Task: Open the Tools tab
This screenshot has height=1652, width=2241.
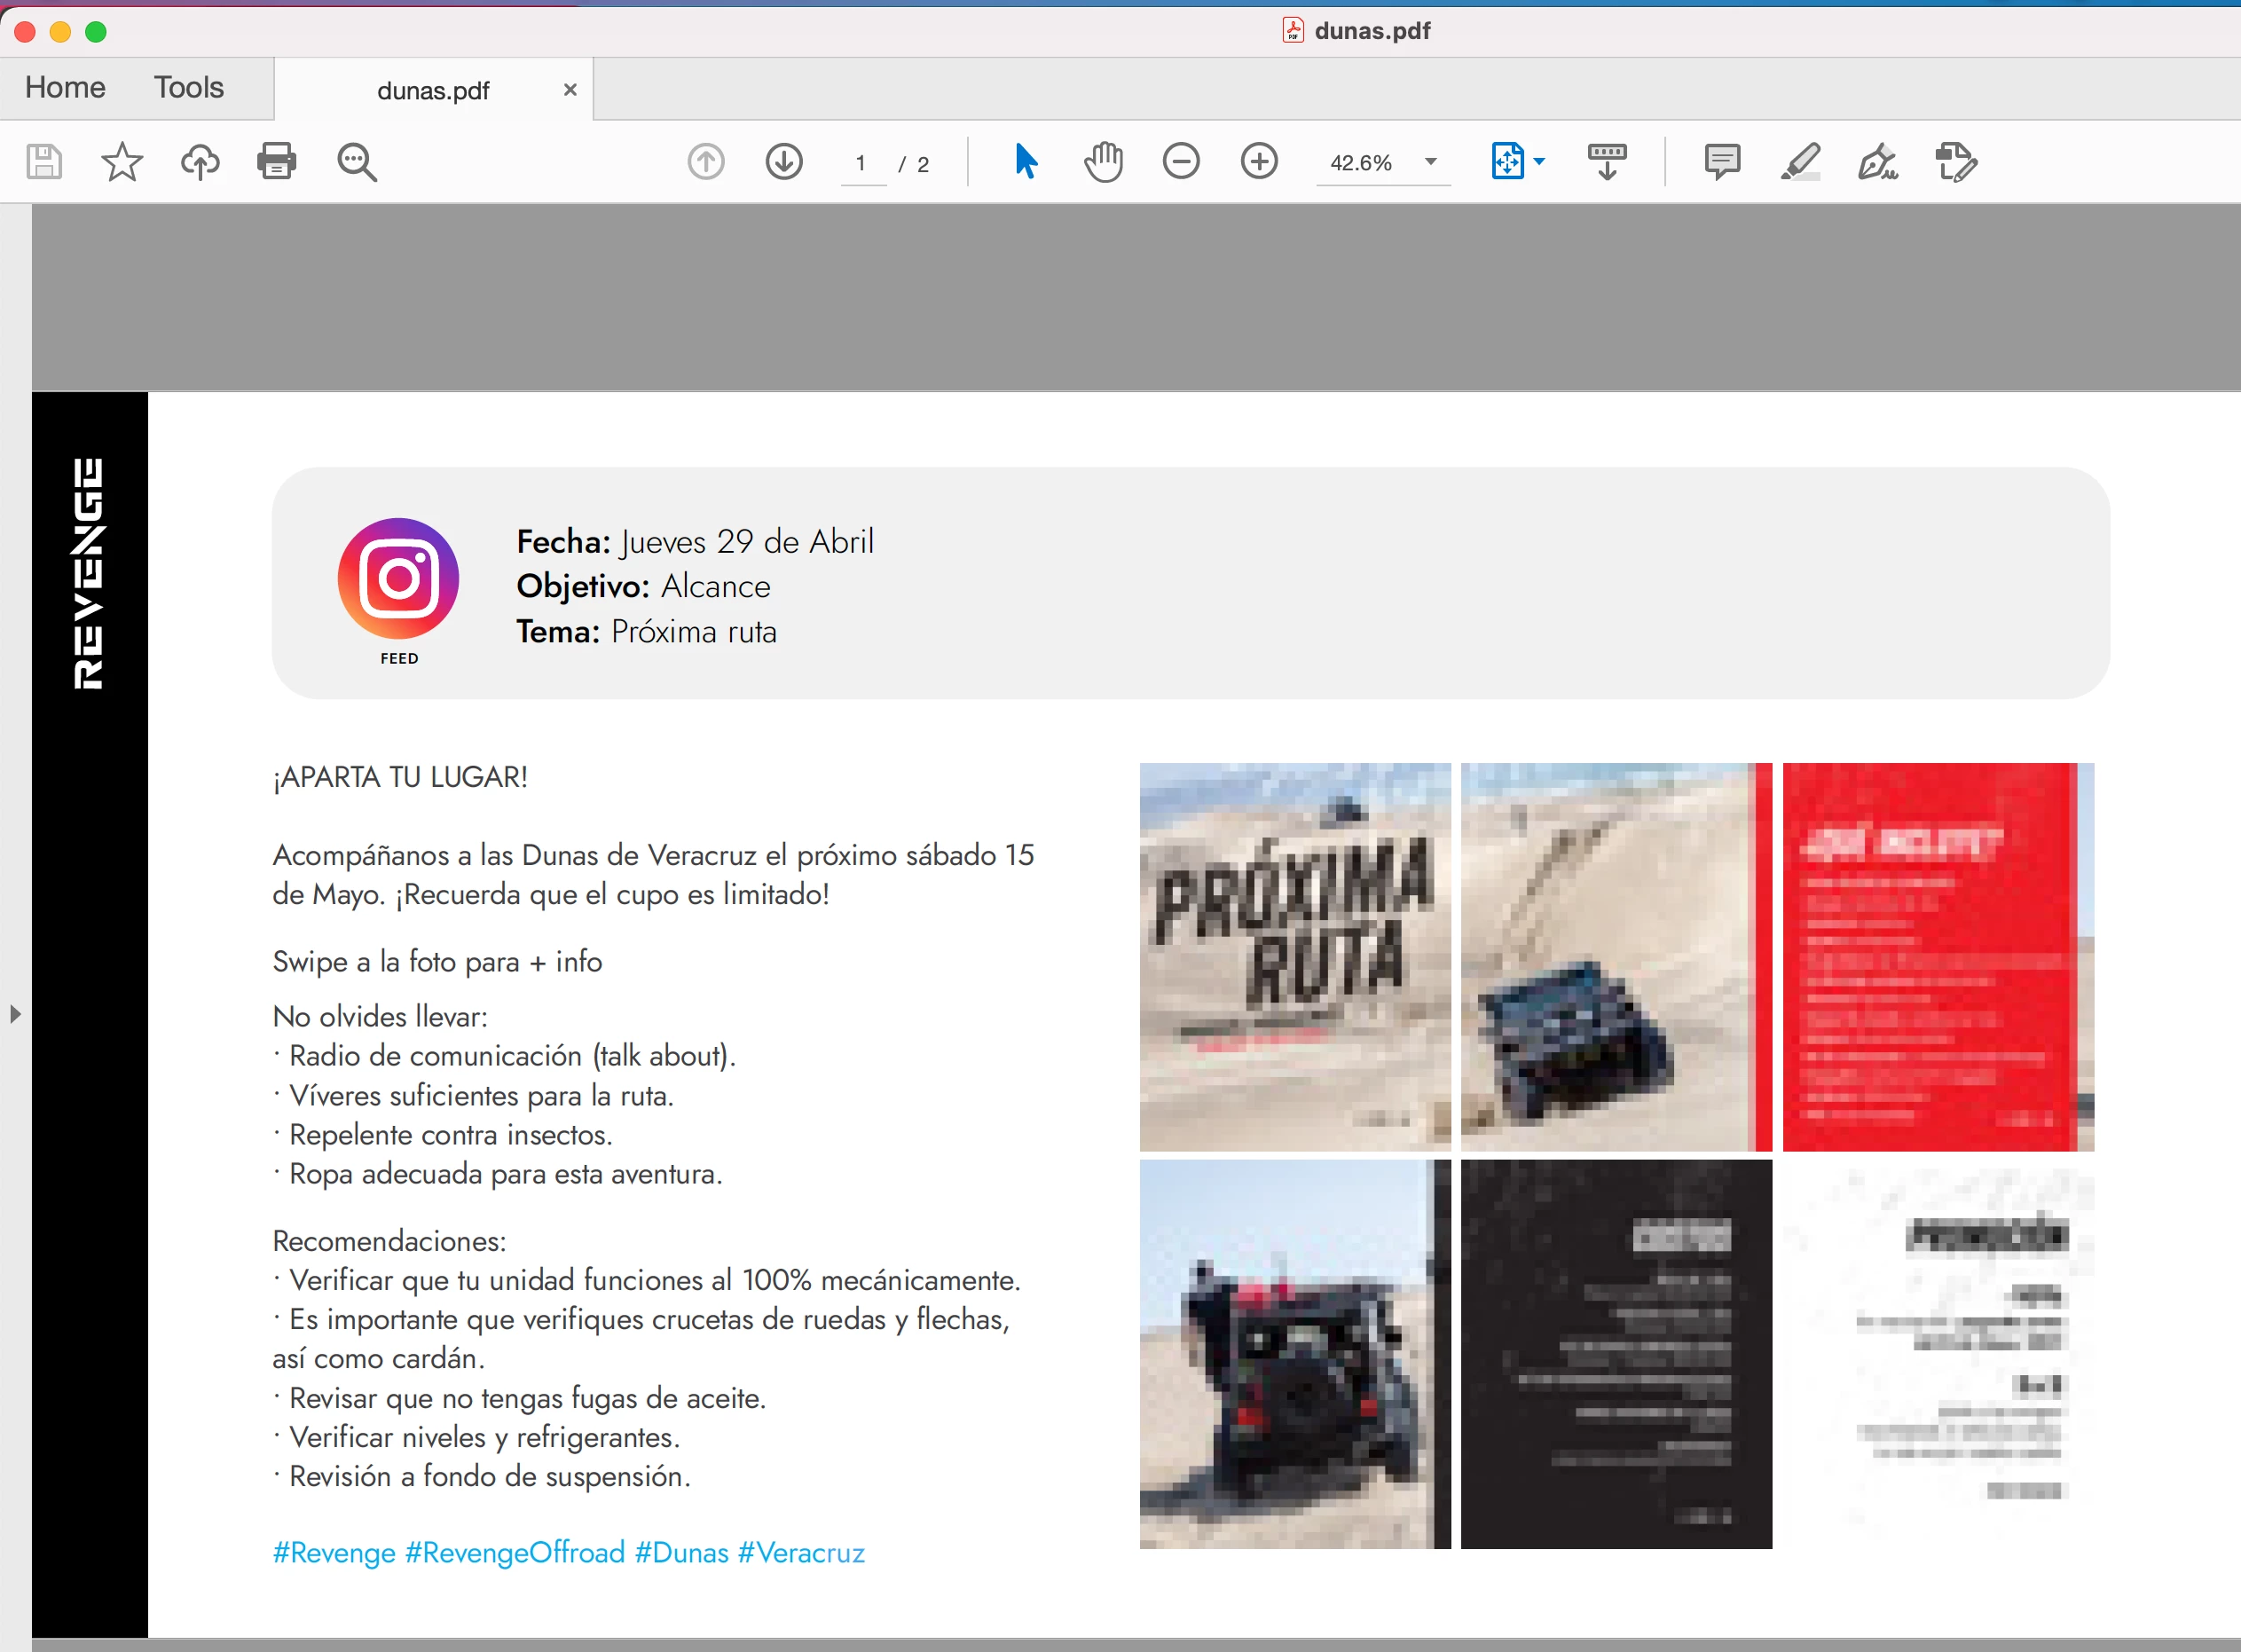Action: tap(189, 88)
